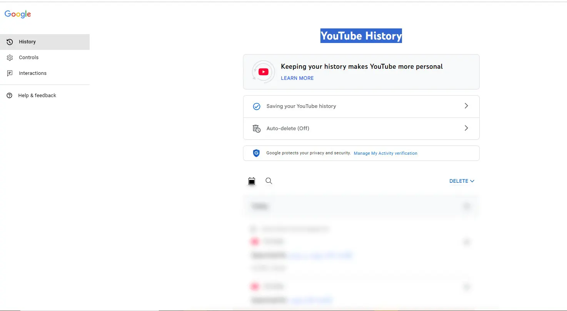
Task: Click the Google logo
Action: click(x=18, y=14)
